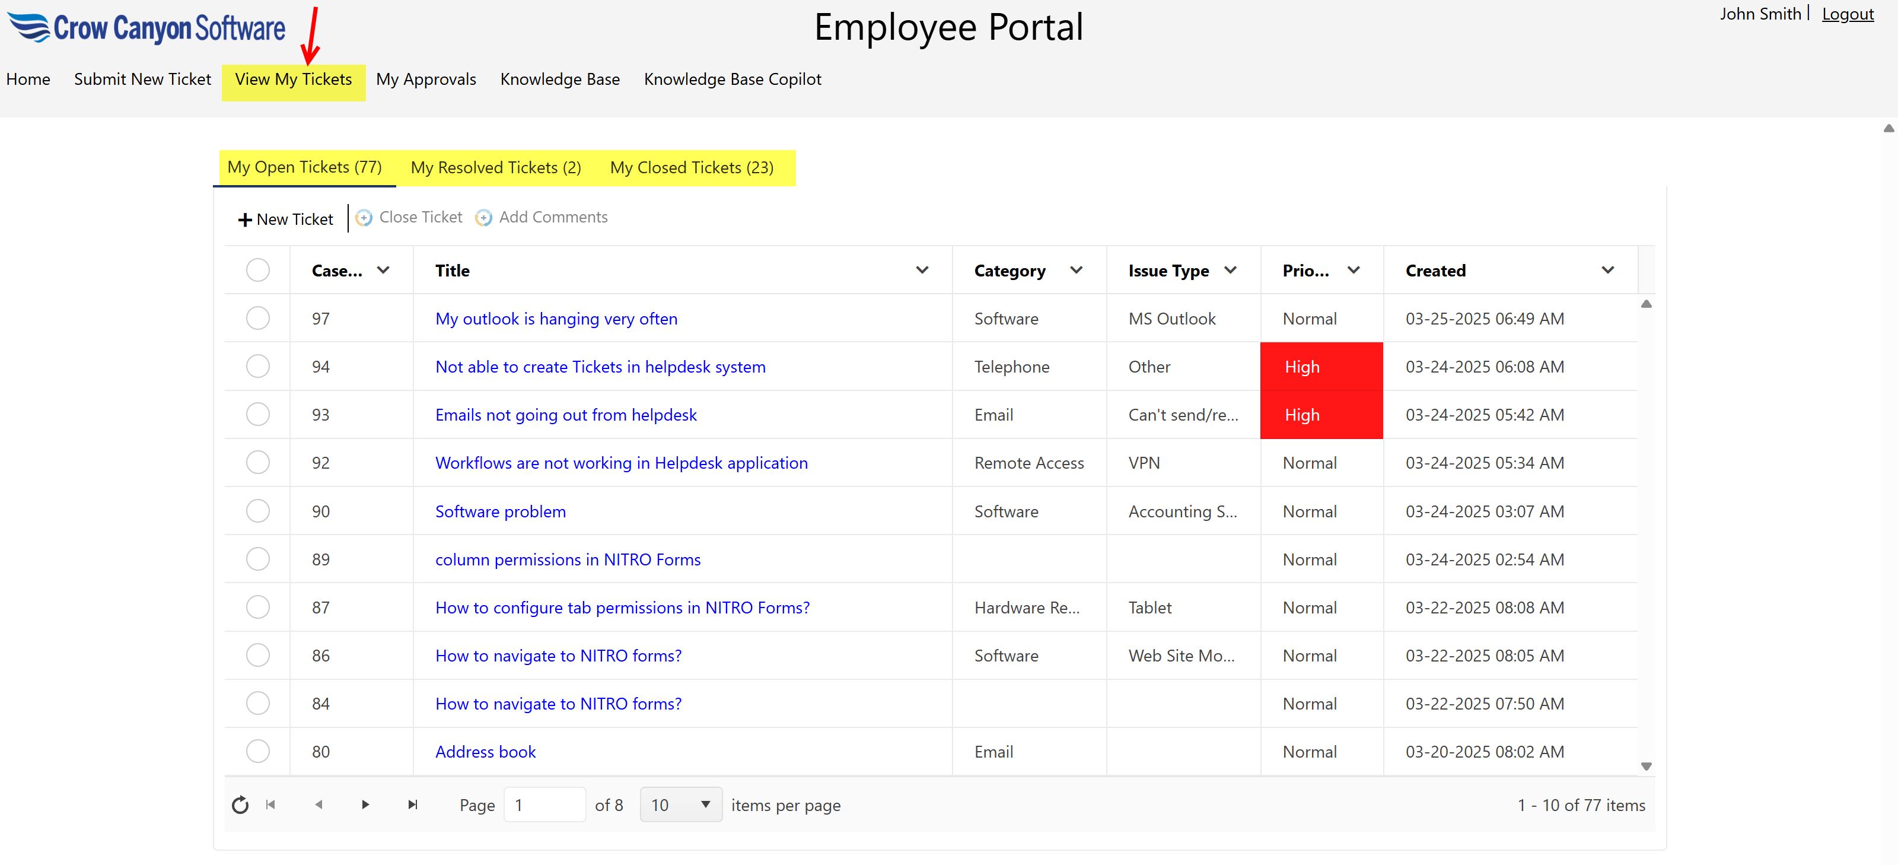The width and height of the screenshot is (1898, 865).
Task: Click the refresh icon in the pager
Action: [240, 804]
